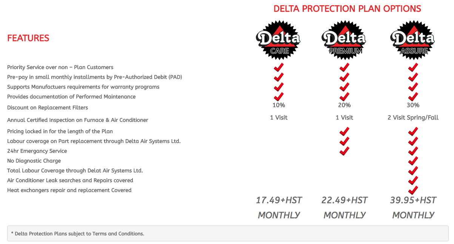
Task: Click the FEATURES heading
Action: [x=28, y=38]
